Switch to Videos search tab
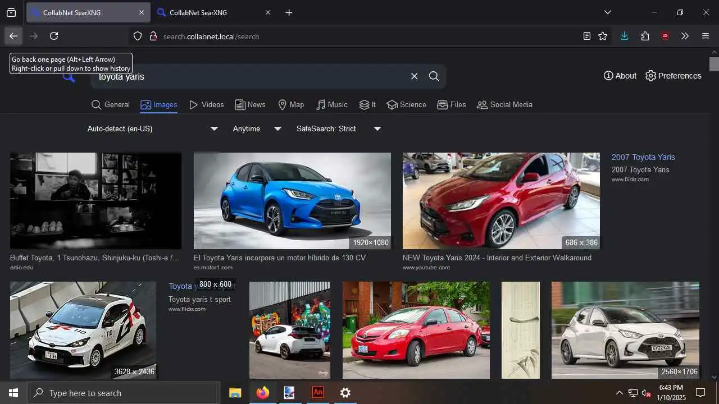This screenshot has width=719, height=404. click(206, 104)
